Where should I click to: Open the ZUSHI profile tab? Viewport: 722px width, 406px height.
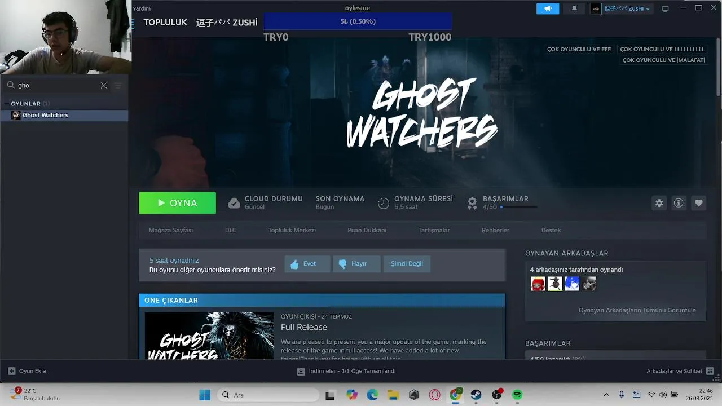(227, 23)
